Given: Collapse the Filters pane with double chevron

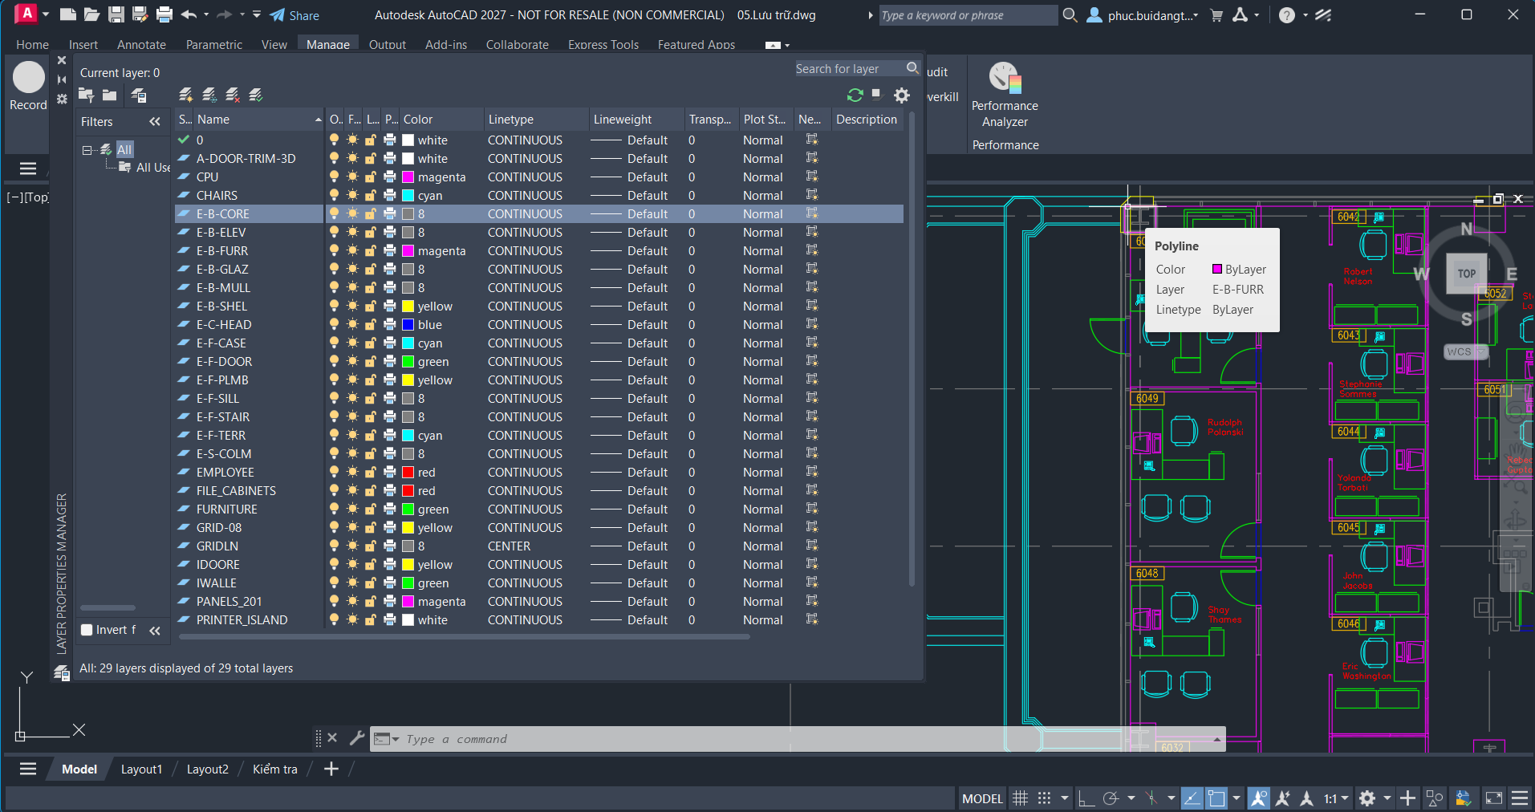Looking at the screenshot, I should pyautogui.click(x=155, y=122).
